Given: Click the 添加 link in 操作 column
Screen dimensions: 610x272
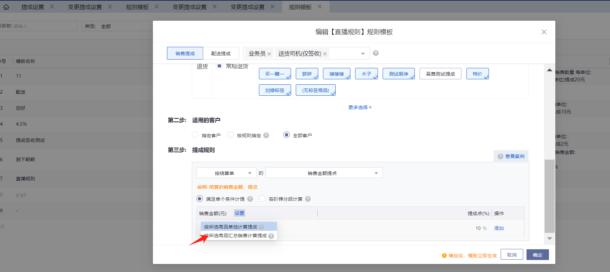Looking at the screenshot, I should [x=499, y=228].
